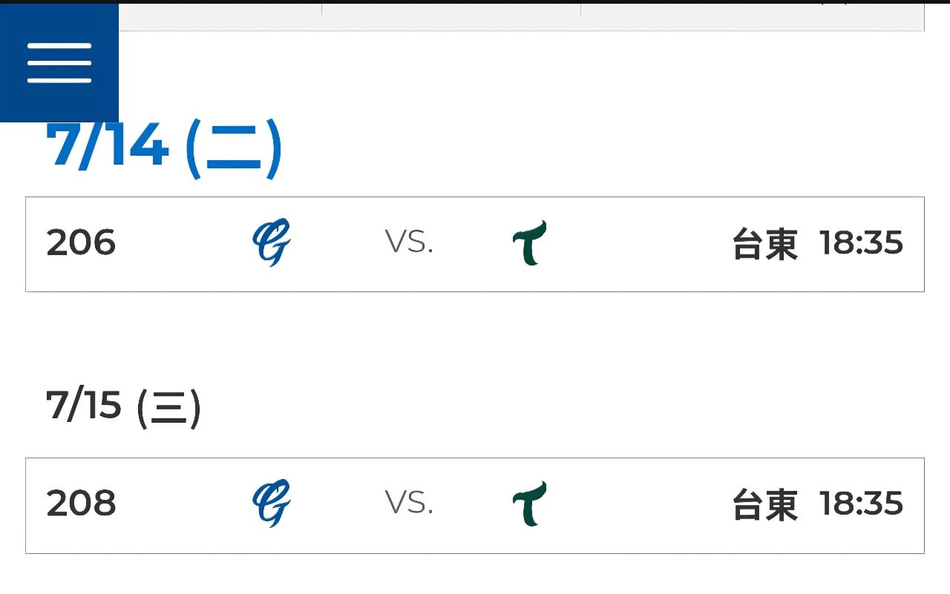
Task: Click the gray header bar at top
Action: click(x=522, y=17)
